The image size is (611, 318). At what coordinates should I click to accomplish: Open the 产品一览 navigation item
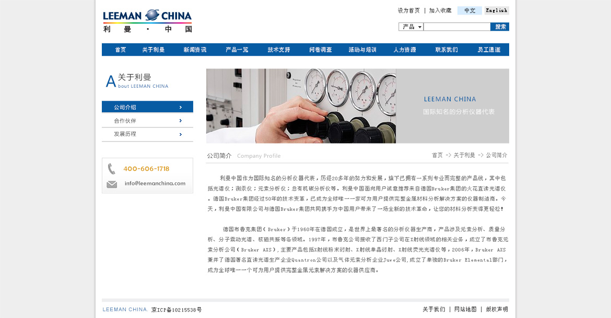[x=237, y=50]
